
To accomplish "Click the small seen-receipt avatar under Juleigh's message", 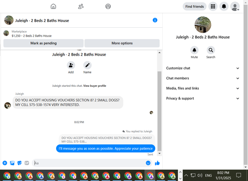I will pyautogui.click(x=151, y=113).
